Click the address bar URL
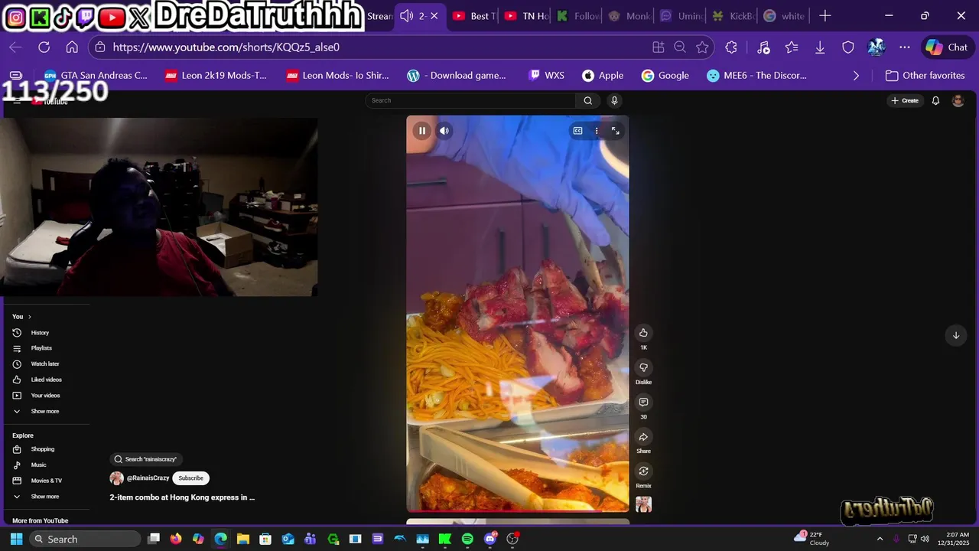Image resolution: width=979 pixels, height=551 pixels. click(x=226, y=47)
